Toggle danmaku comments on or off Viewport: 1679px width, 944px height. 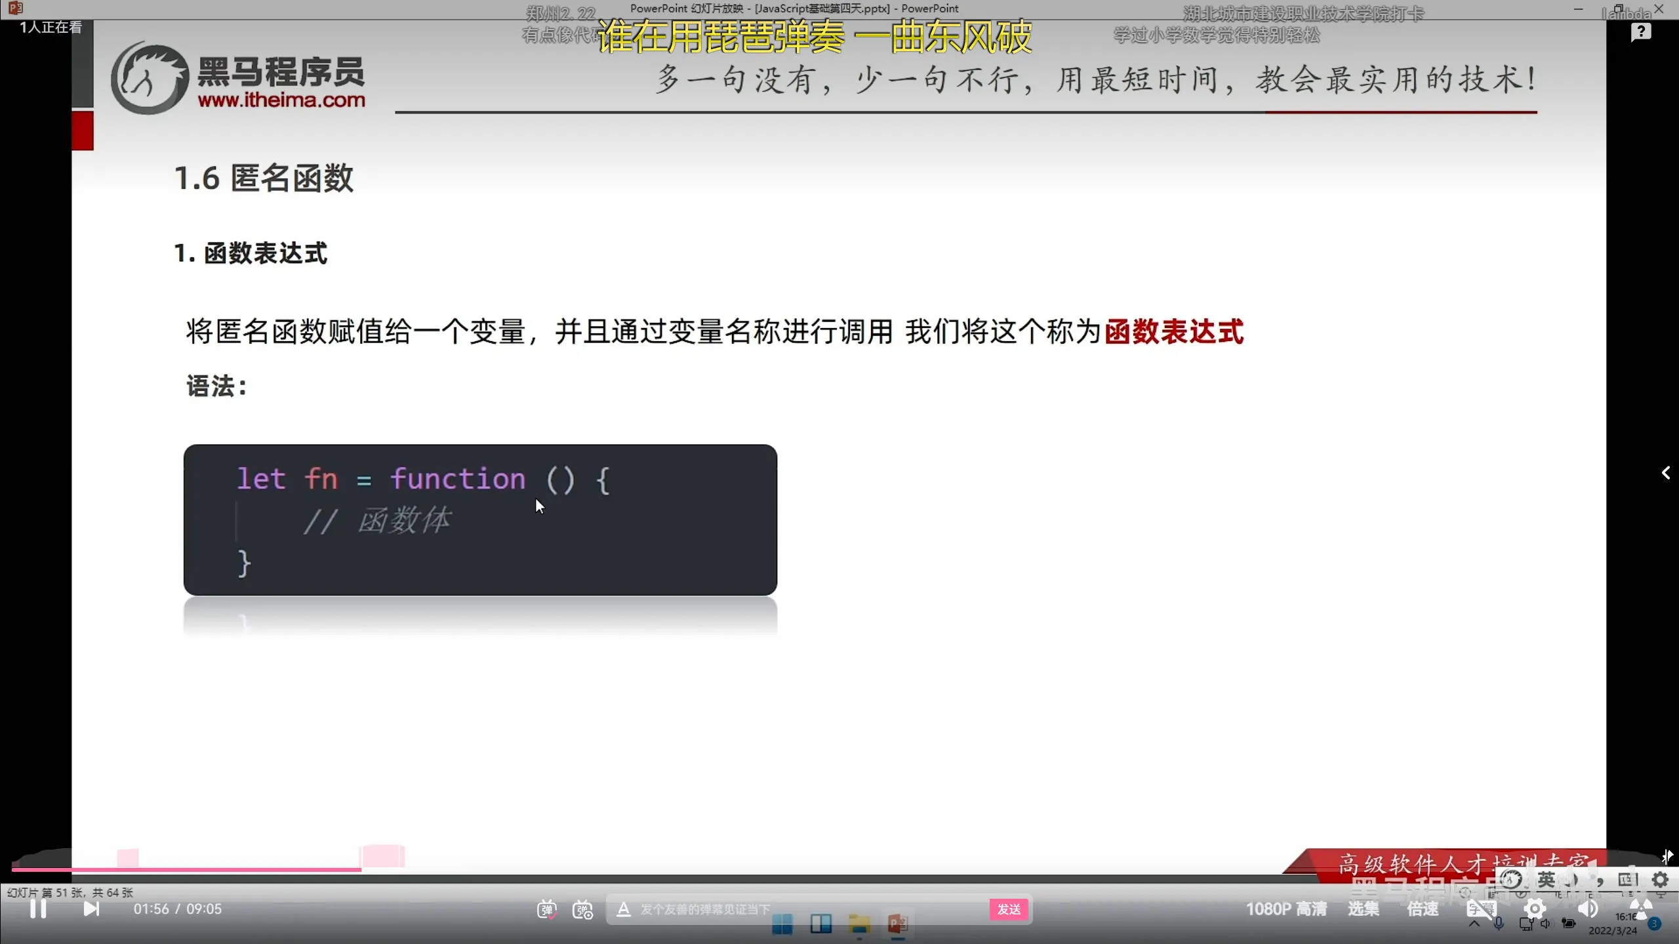tap(546, 910)
